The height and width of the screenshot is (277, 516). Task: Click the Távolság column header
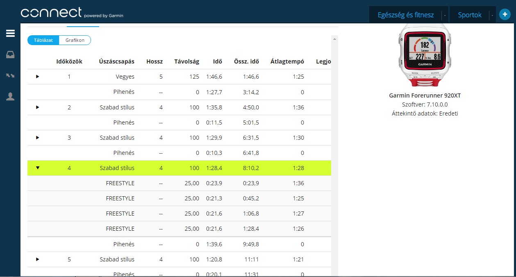pyautogui.click(x=186, y=61)
